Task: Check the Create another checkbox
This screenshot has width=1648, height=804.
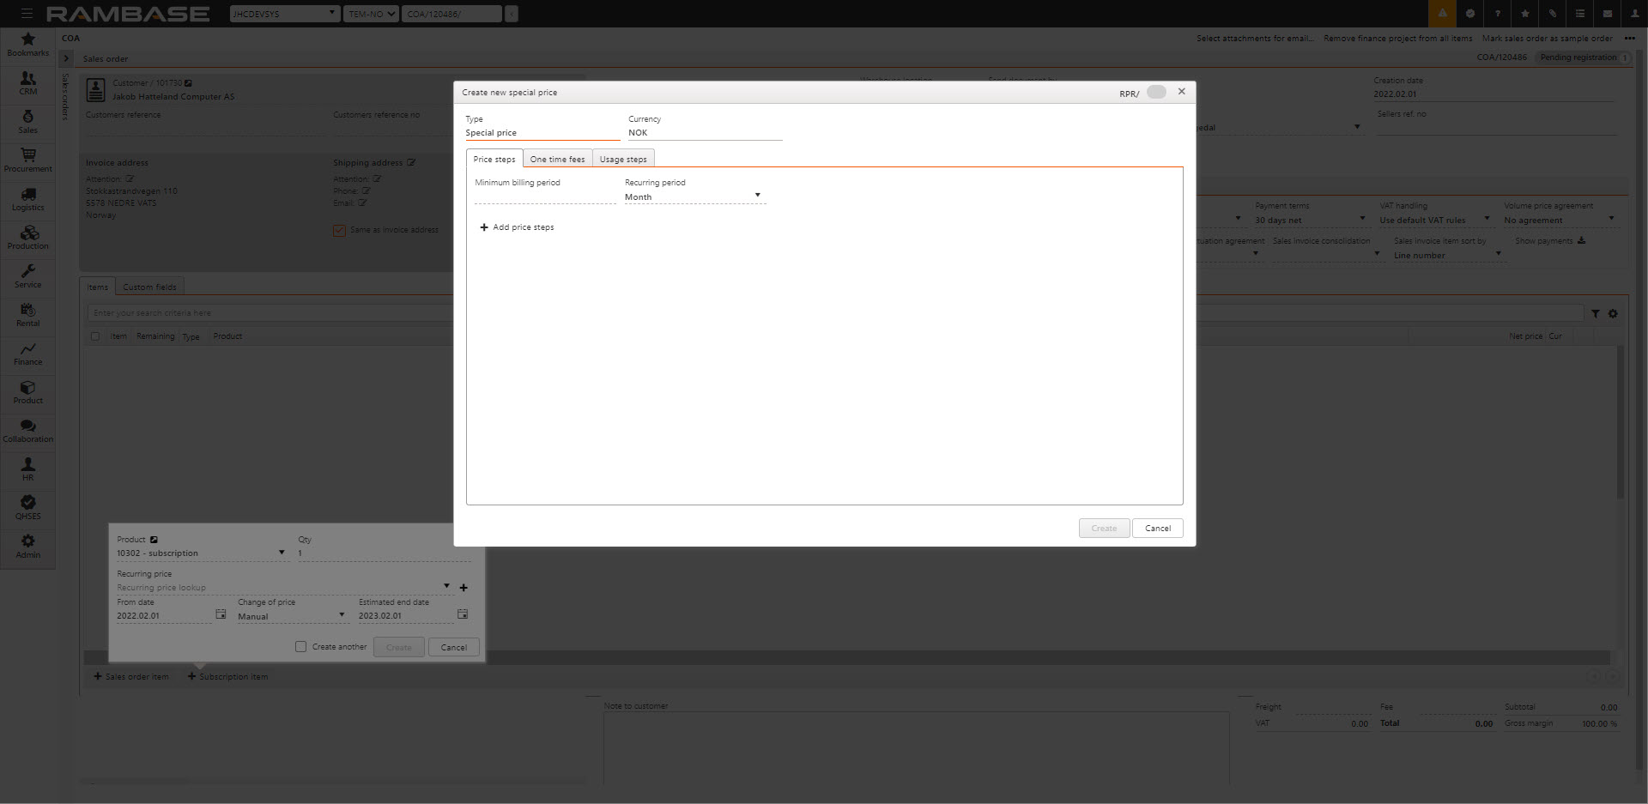Action: pyautogui.click(x=300, y=647)
